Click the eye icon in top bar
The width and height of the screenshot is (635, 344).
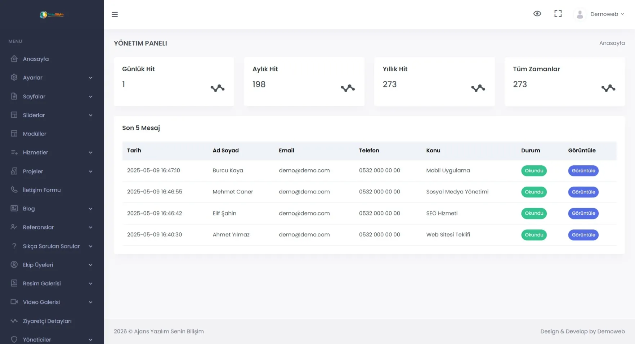537,14
